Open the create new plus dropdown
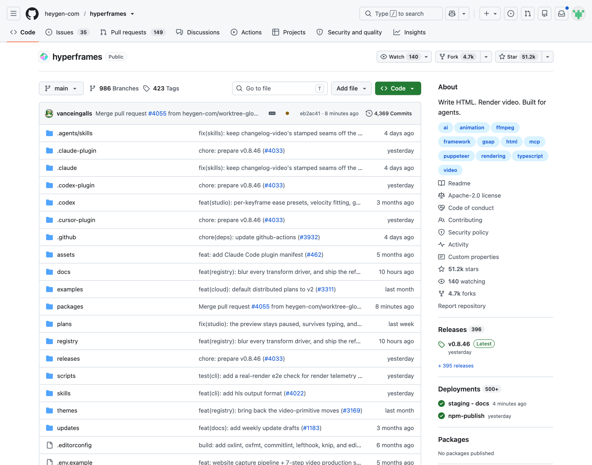This screenshot has width=592, height=465. click(490, 14)
